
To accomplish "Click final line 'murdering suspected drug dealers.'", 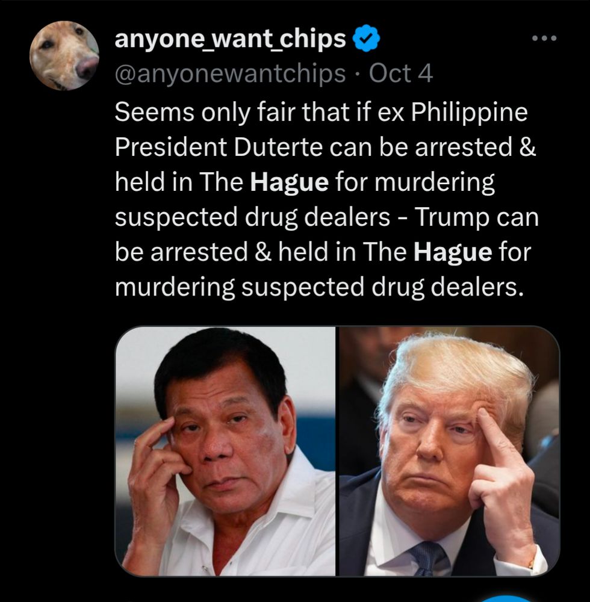I will coord(319,287).
